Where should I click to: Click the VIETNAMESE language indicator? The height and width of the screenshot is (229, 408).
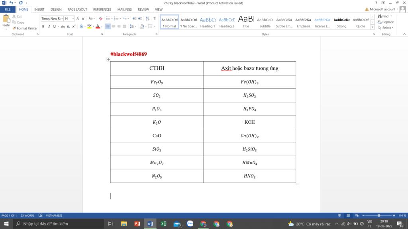[x=54, y=215]
